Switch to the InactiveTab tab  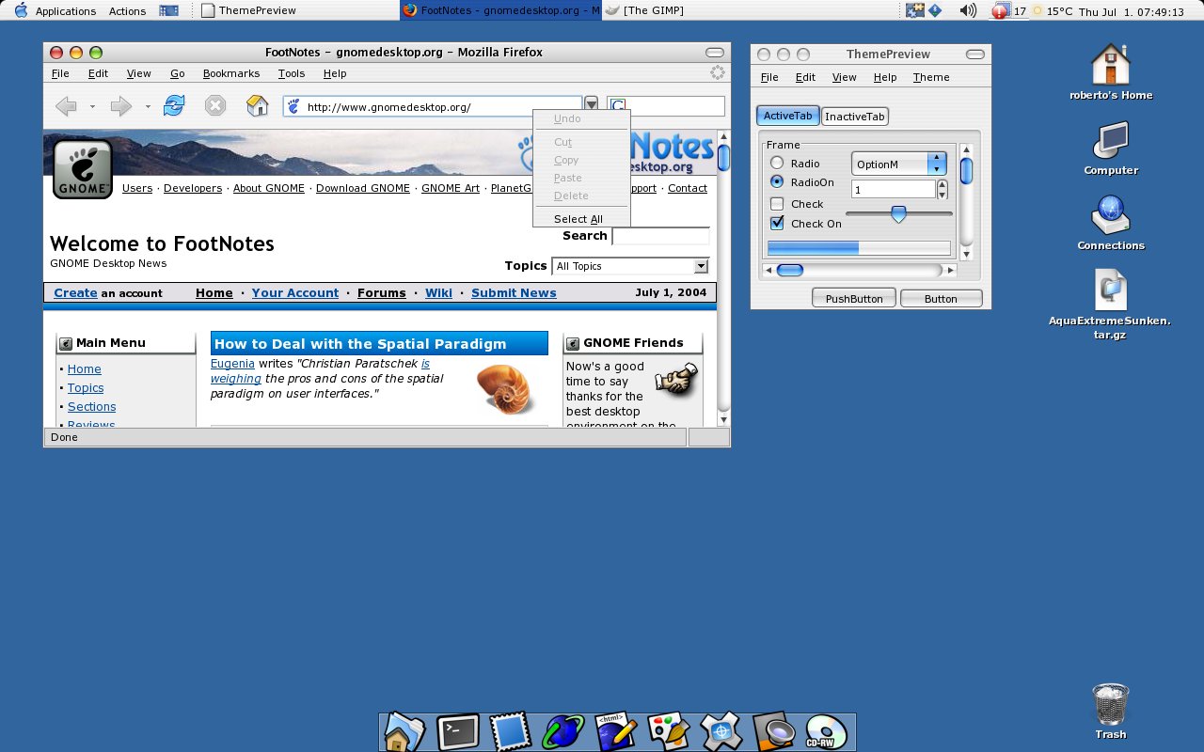coord(855,117)
